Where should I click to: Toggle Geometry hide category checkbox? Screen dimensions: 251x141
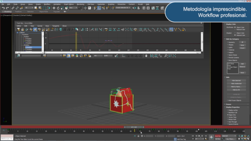pos(227,42)
